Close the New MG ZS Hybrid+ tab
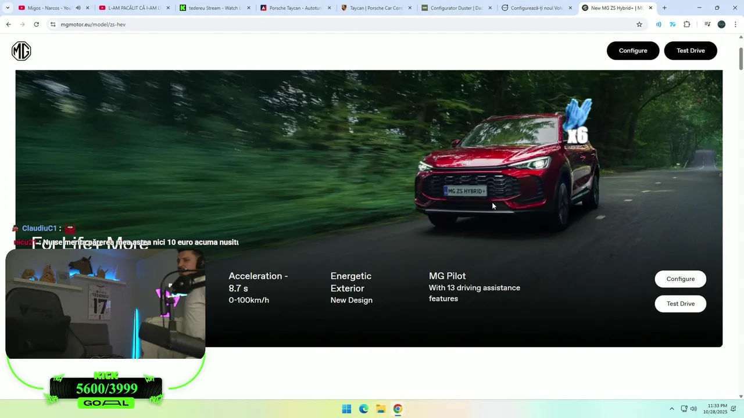Image resolution: width=744 pixels, height=418 pixels. (650, 8)
